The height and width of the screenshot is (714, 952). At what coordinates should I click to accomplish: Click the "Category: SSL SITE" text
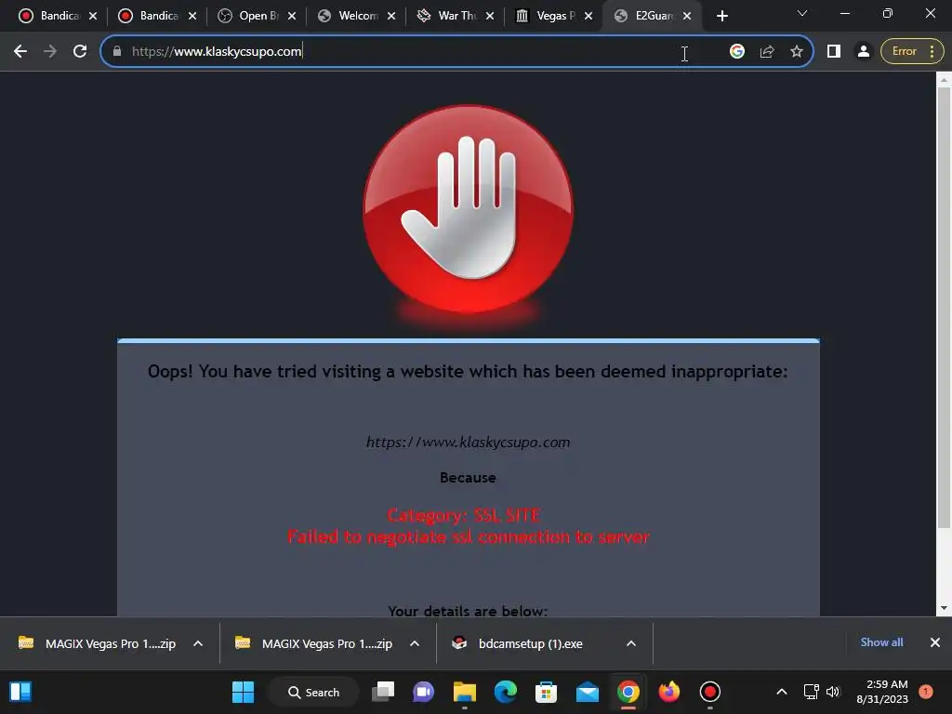464,515
